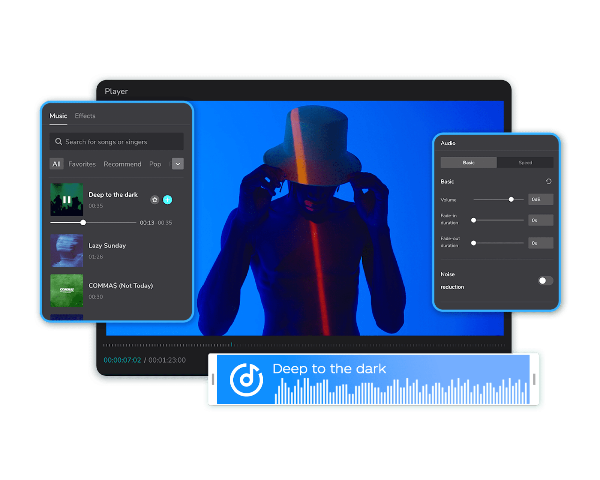Click the playhead marker on the player timeline

tap(232, 344)
